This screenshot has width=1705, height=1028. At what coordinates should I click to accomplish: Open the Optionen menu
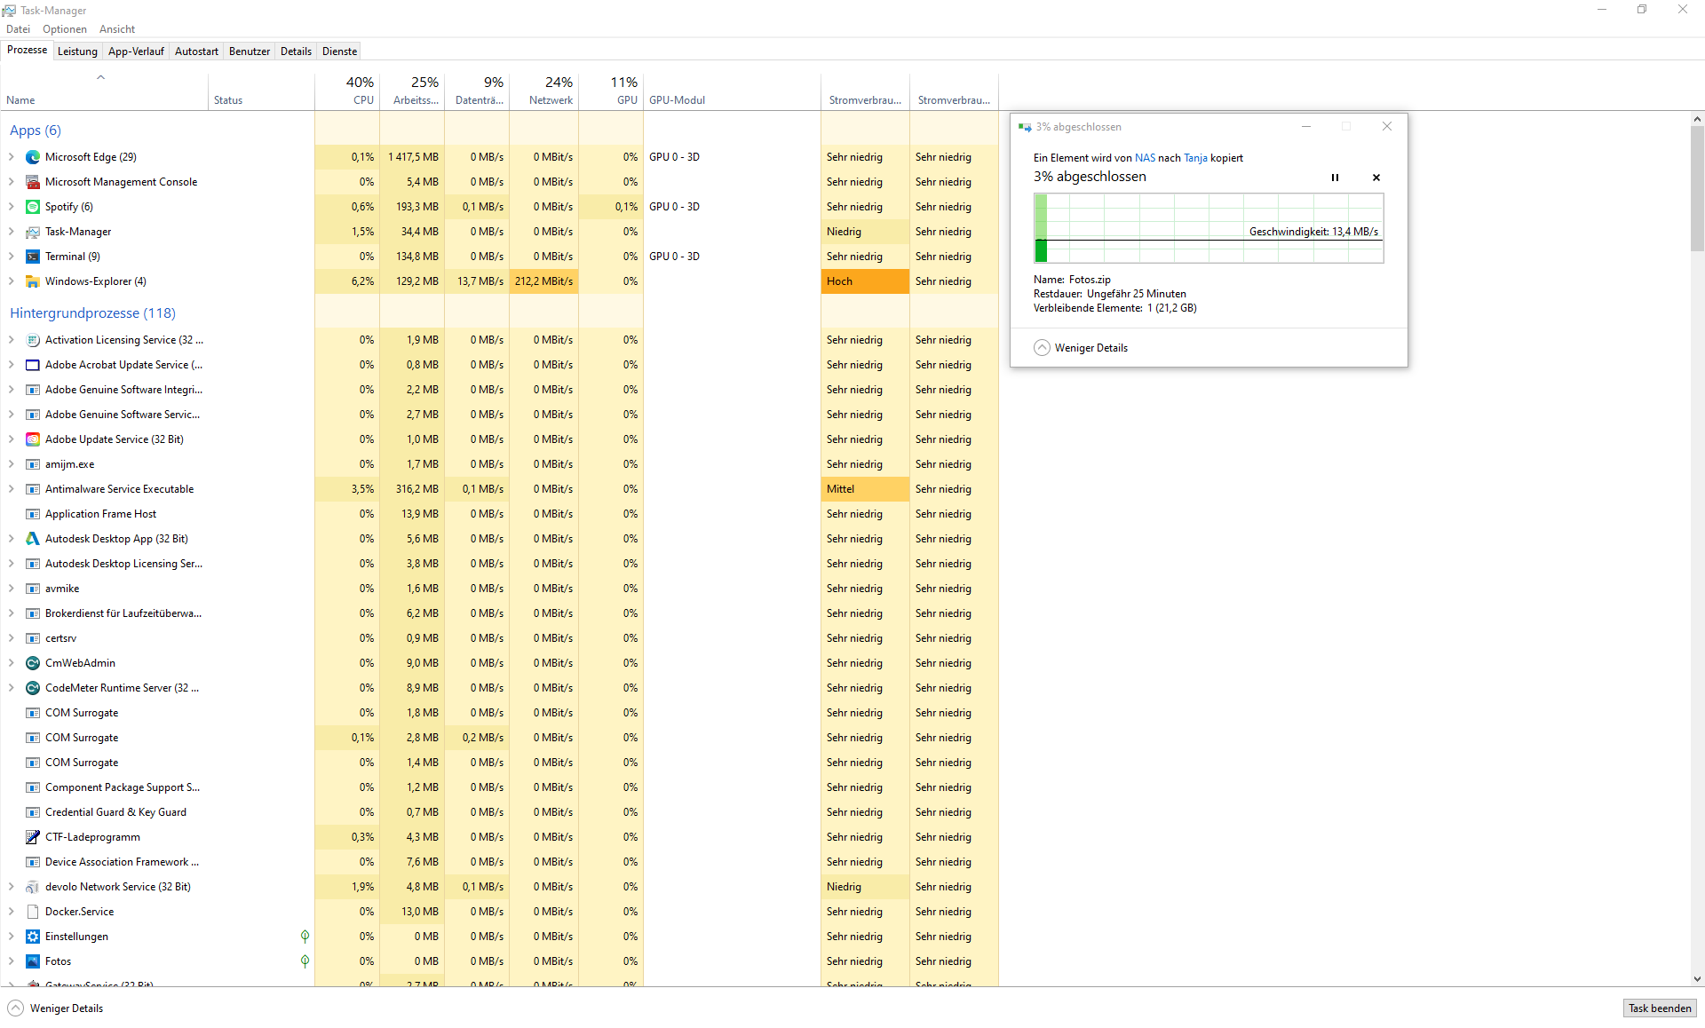65,29
